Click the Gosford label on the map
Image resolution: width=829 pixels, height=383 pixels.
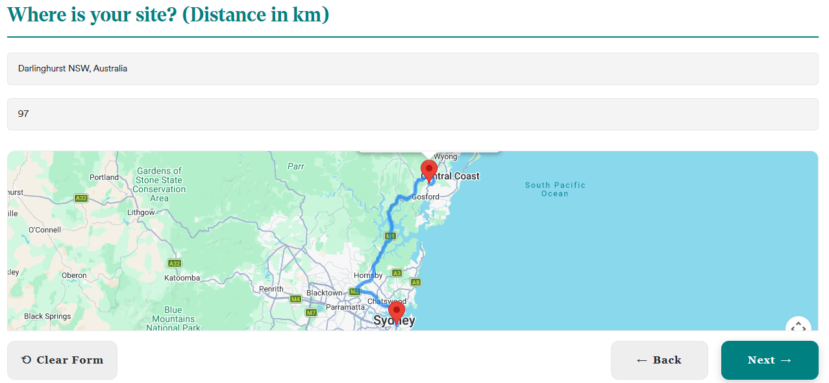(x=426, y=197)
